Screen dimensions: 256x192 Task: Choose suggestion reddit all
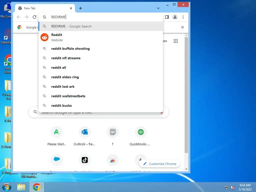pos(101,67)
